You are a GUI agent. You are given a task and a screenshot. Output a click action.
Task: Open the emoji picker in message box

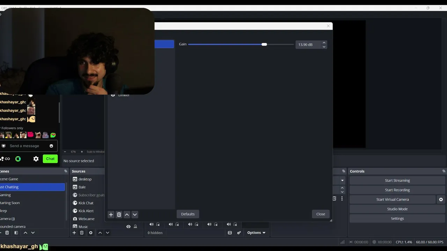[51, 146]
